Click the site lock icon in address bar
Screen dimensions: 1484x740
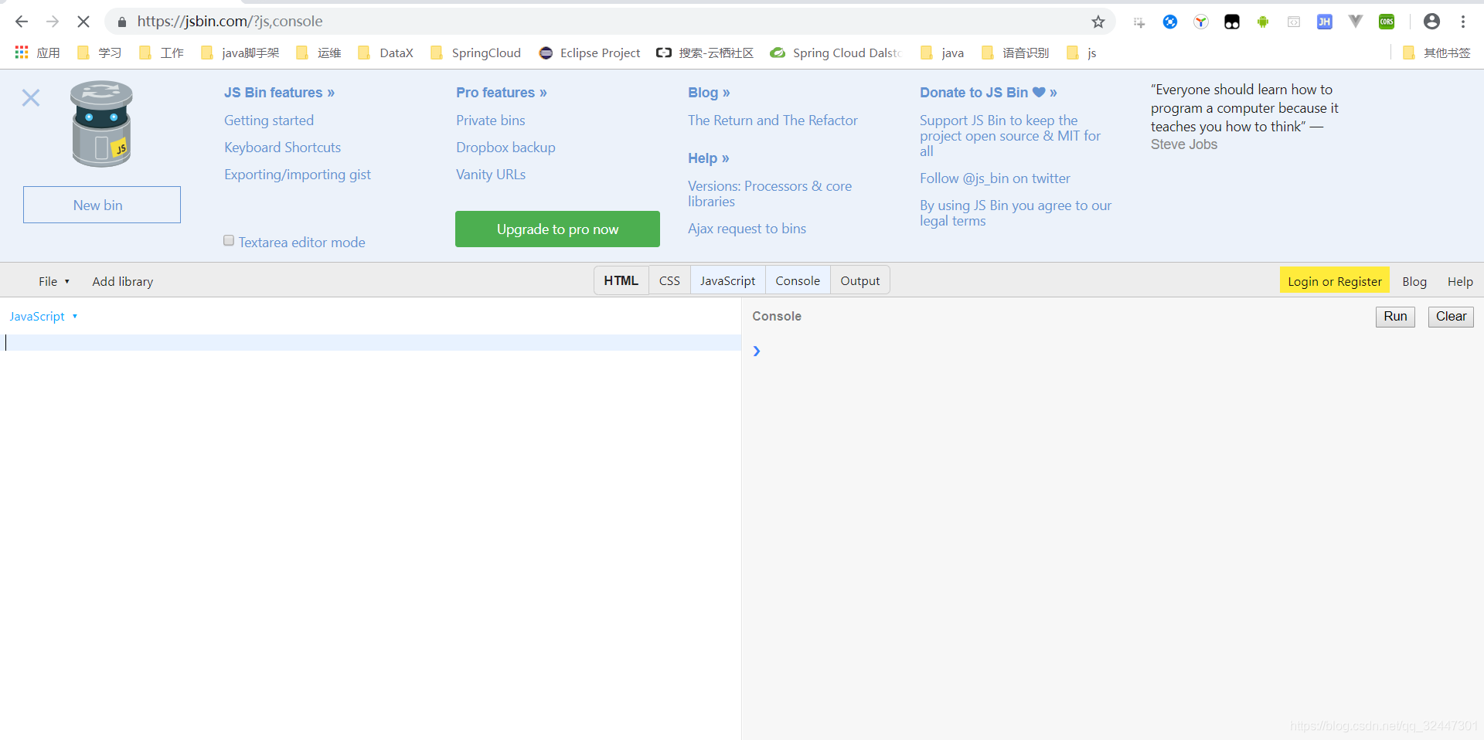pos(121,22)
